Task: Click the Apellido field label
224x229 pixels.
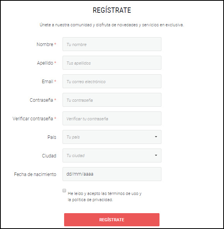Action: point(45,63)
